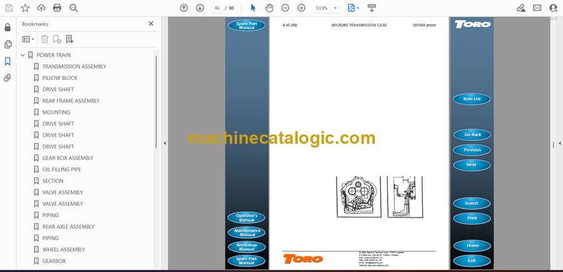Click the upload to cloud icon

tap(41, 8)
